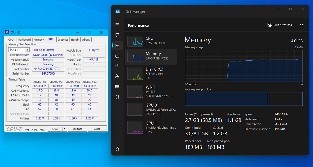Image resolution: width=313 pixels, height=167 pixels.
Task: Open the three-dots more options menu
Action: (x=302, y=25)
